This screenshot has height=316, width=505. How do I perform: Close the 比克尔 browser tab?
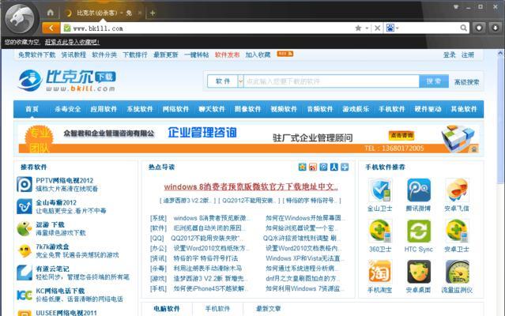tap(140, 13)
